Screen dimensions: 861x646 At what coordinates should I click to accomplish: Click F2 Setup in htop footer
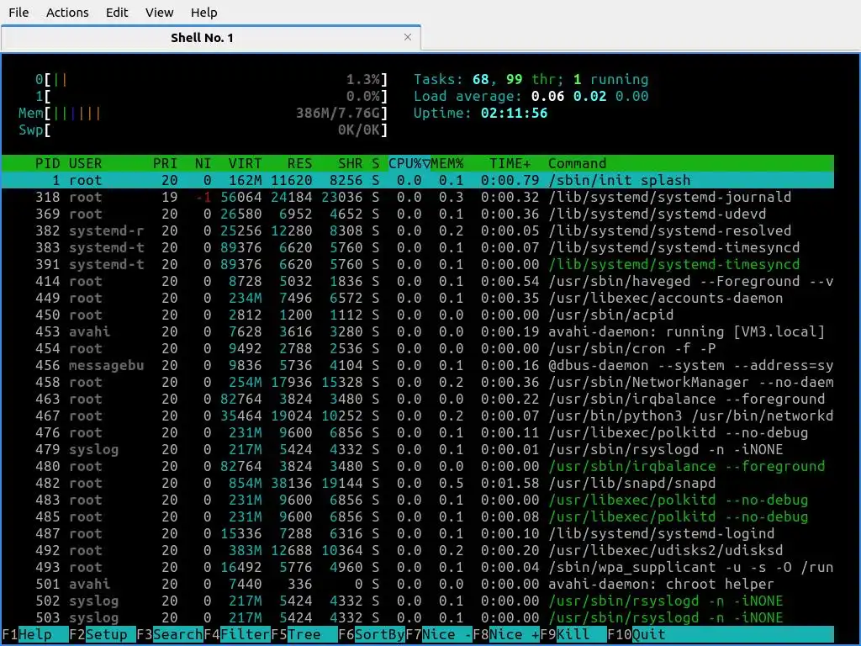tap(102, 634)
